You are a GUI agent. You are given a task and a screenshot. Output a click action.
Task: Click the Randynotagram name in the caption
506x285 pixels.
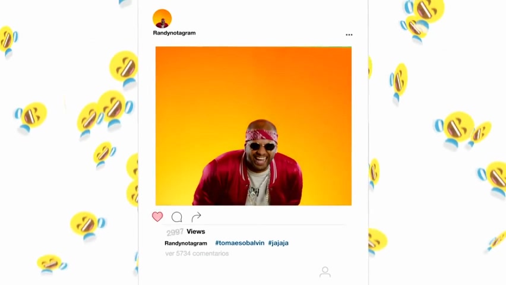(x=186, y=243)
